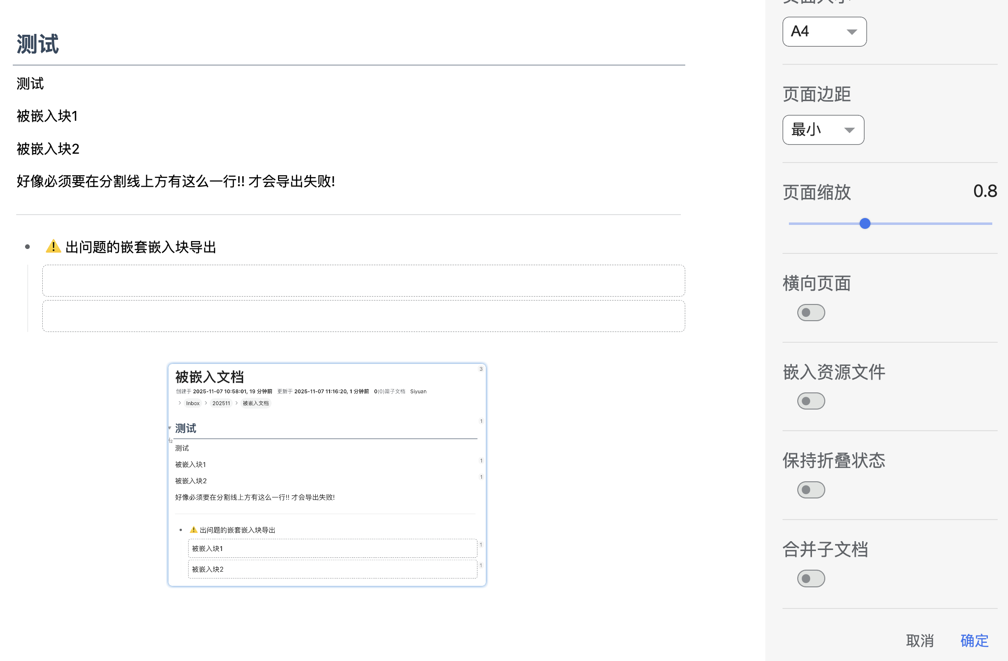The width and height of the screenshot is (1008, 661).
Task: Open the 最小 page margin dropdown
Action: (823, 130)
